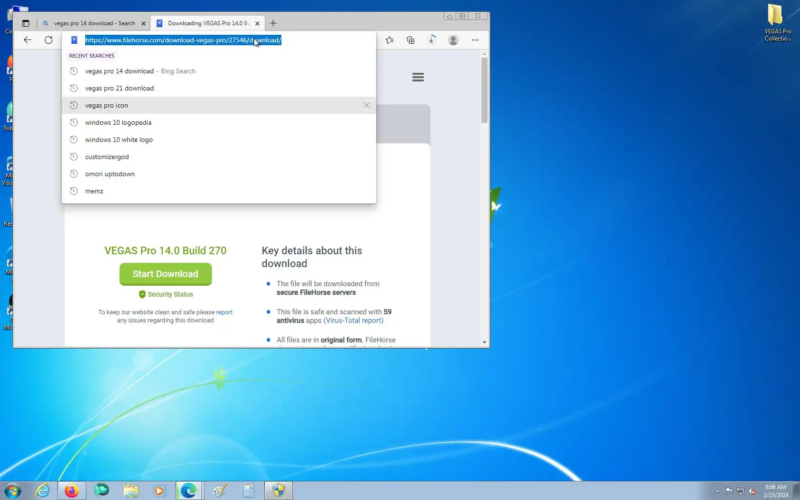Screen dimensions: 800x500
Task: Select the 'Downloading VEGAS Pro 14.0' tab
Action: coord(208,23)
